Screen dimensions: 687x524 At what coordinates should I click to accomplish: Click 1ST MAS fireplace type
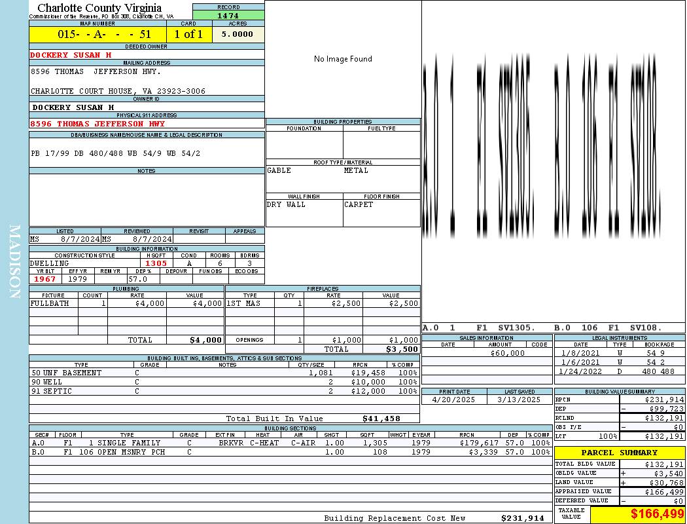point(243,303)
